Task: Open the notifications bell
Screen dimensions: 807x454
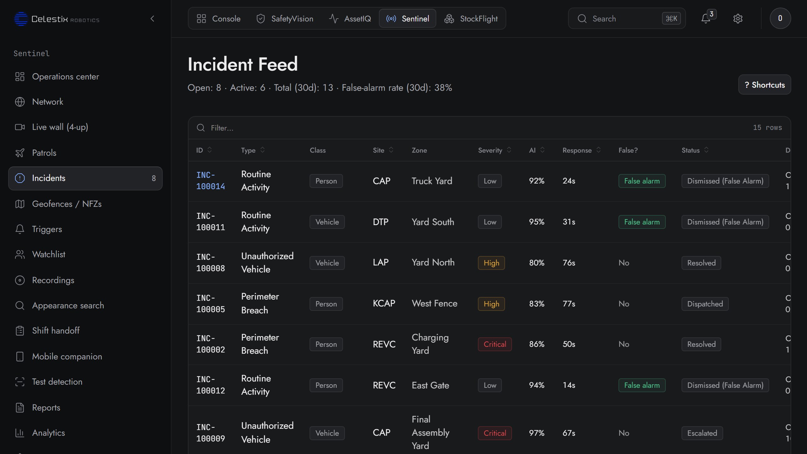Action: click(x=706, y=19)
